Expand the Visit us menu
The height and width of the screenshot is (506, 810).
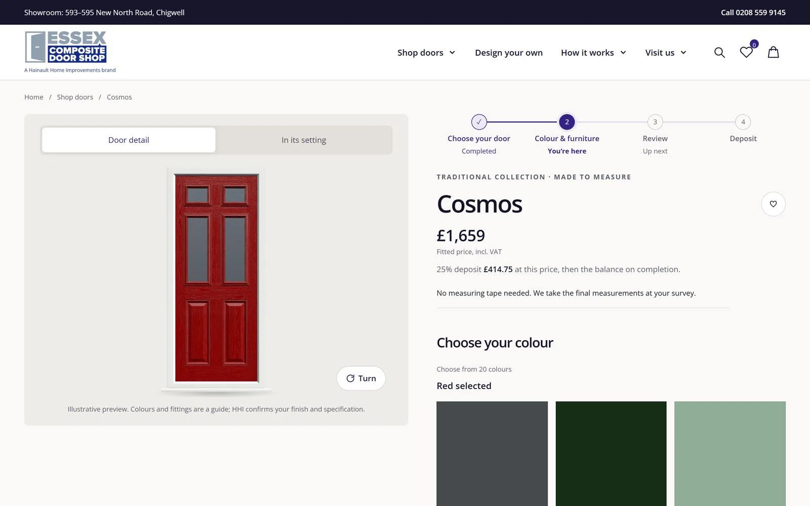coord(666,53)
